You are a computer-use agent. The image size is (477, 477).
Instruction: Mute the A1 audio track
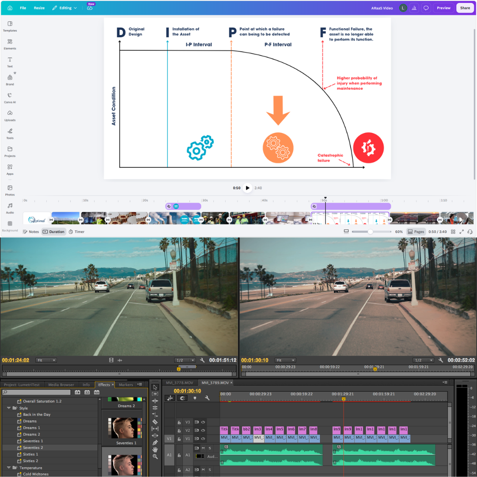203,448
